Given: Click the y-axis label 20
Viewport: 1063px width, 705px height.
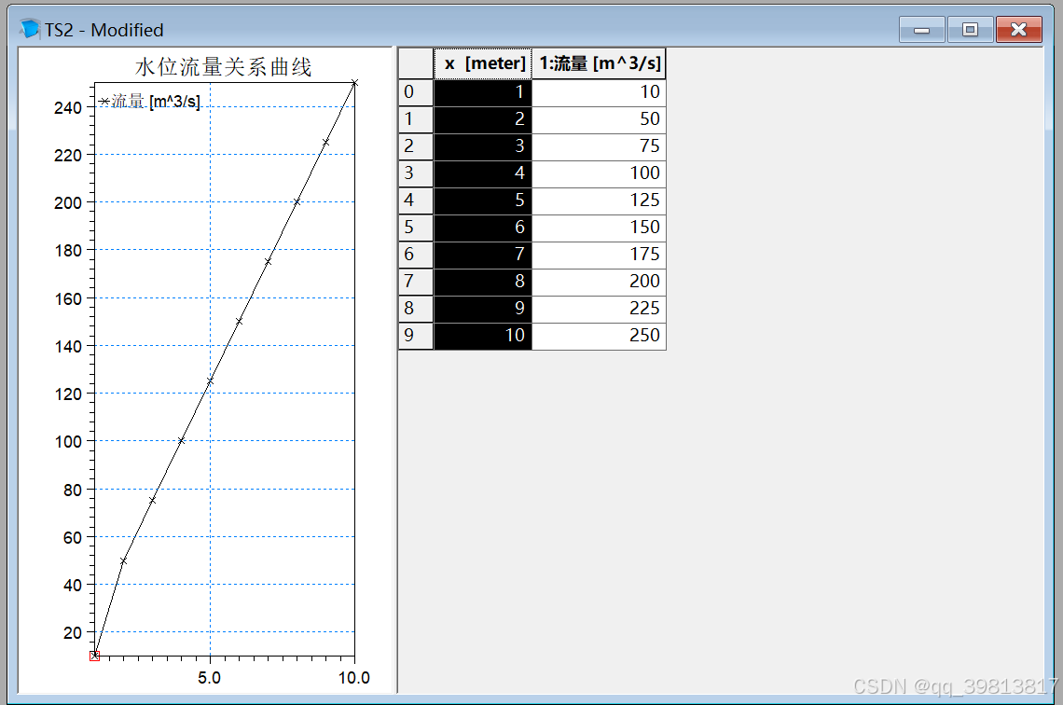Looking at the screenshot, I should tap(73, 632).
